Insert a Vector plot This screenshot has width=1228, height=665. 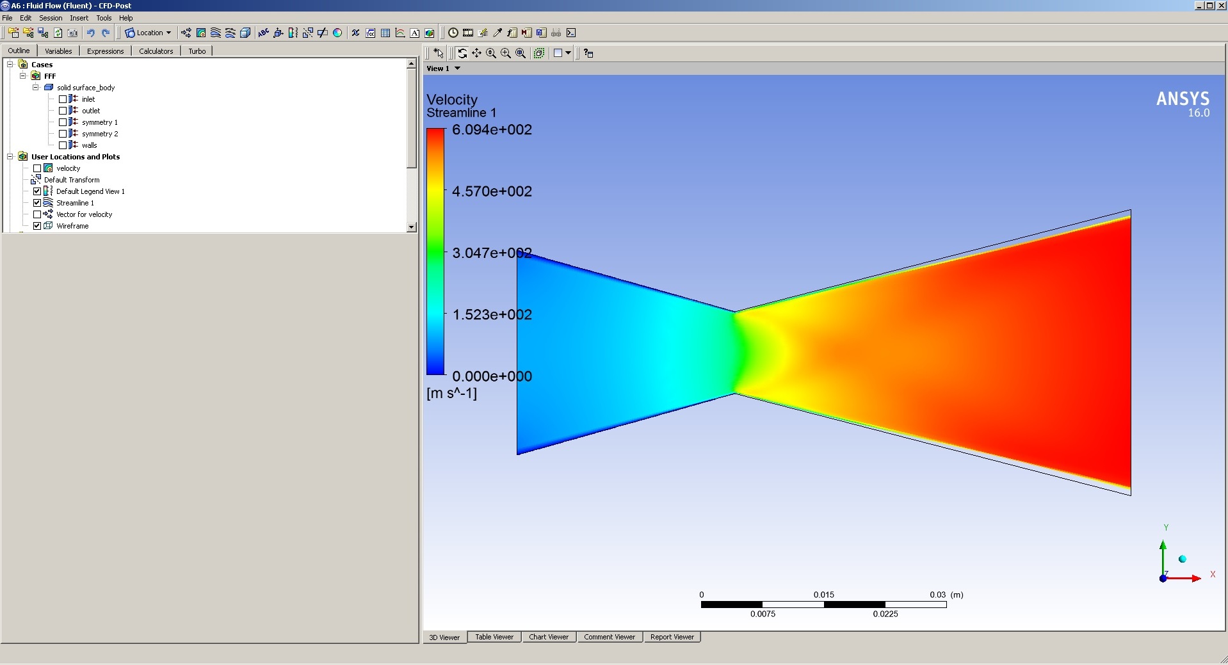186,33
